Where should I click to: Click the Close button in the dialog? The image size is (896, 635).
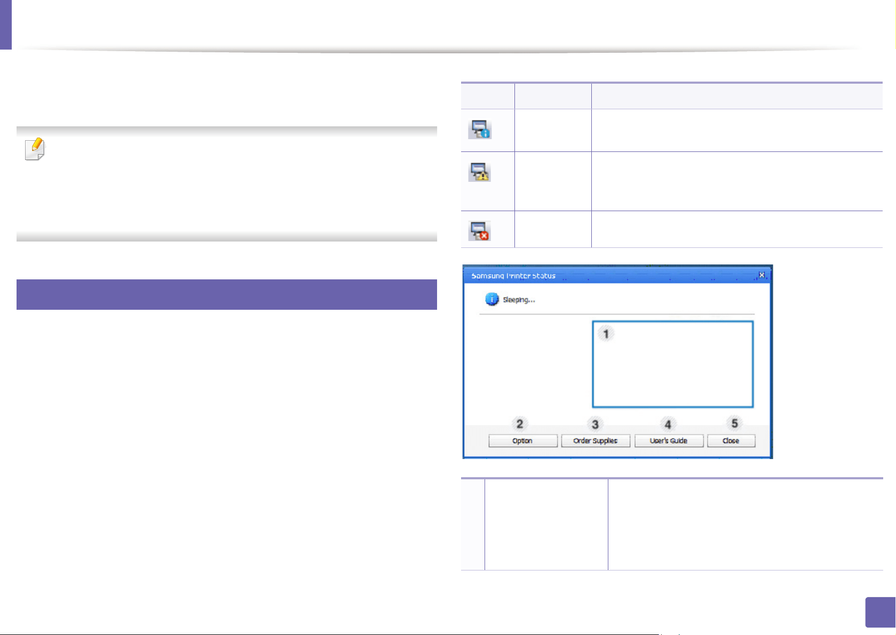pos(731,441)
